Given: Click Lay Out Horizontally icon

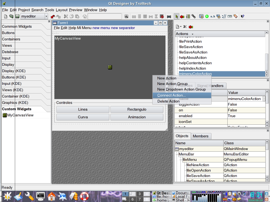Looking at the screenshot, I should point(134,16).
